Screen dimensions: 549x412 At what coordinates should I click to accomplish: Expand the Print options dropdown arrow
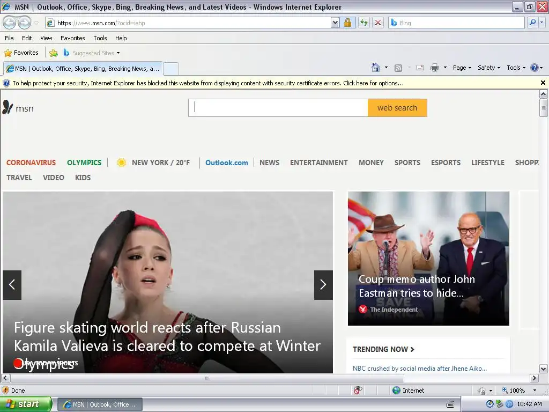pyautogui.click(x=446, y=68)
